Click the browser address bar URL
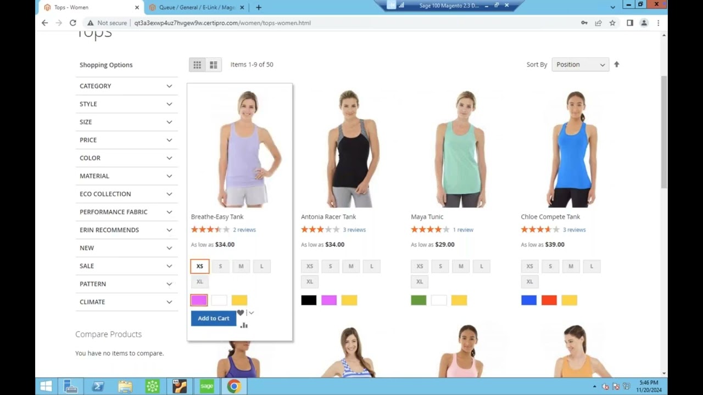This screenshot has height=395, width=703. pos(222,23)
